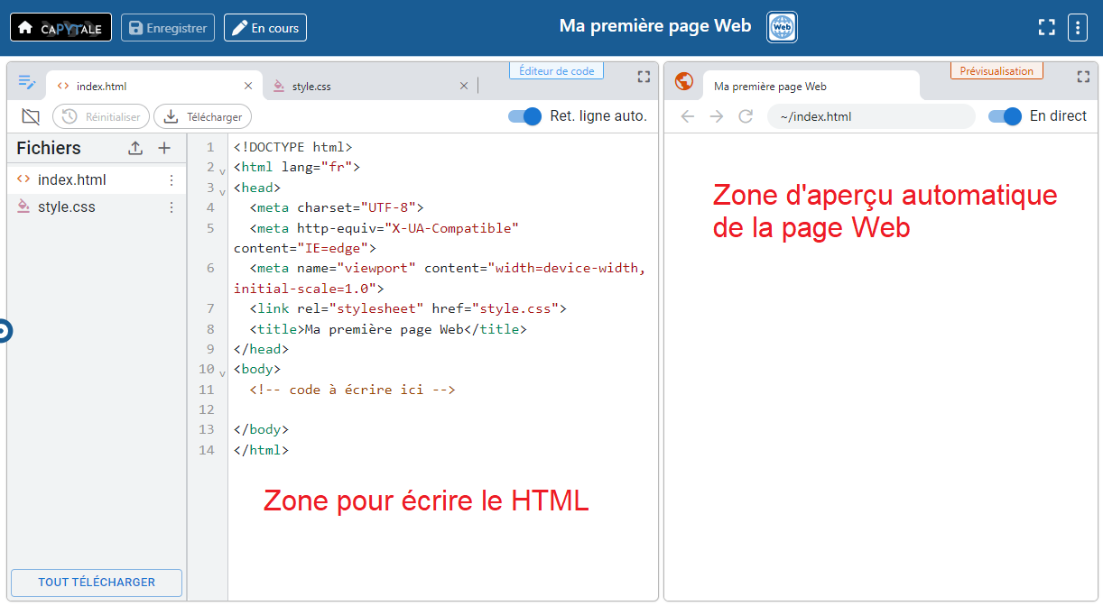Viewport: 1103px width, 606px height.
Task: Switch to the style.css editor tab
Action: tap(370, 86)
